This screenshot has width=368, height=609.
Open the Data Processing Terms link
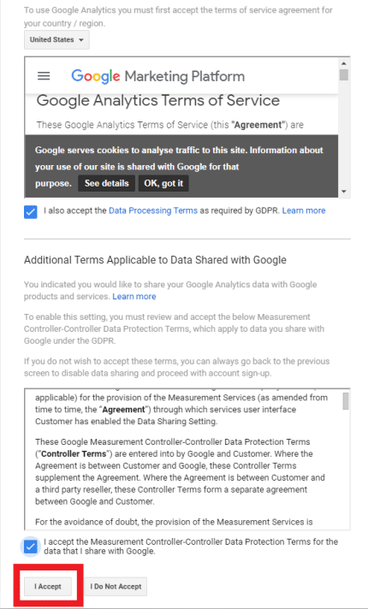(153, 210)
